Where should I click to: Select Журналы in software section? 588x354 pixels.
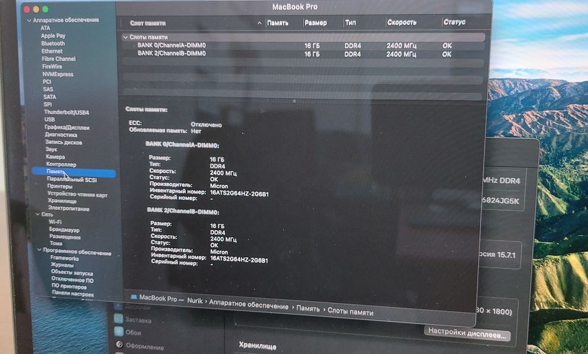[x=62, y=265]
